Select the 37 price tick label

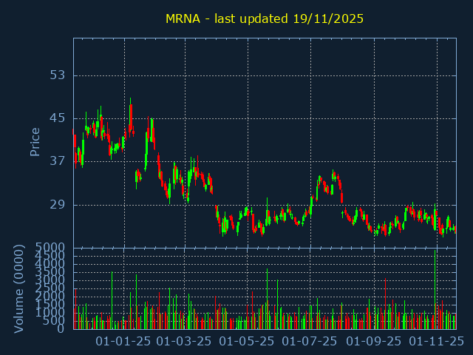point(57,161)
